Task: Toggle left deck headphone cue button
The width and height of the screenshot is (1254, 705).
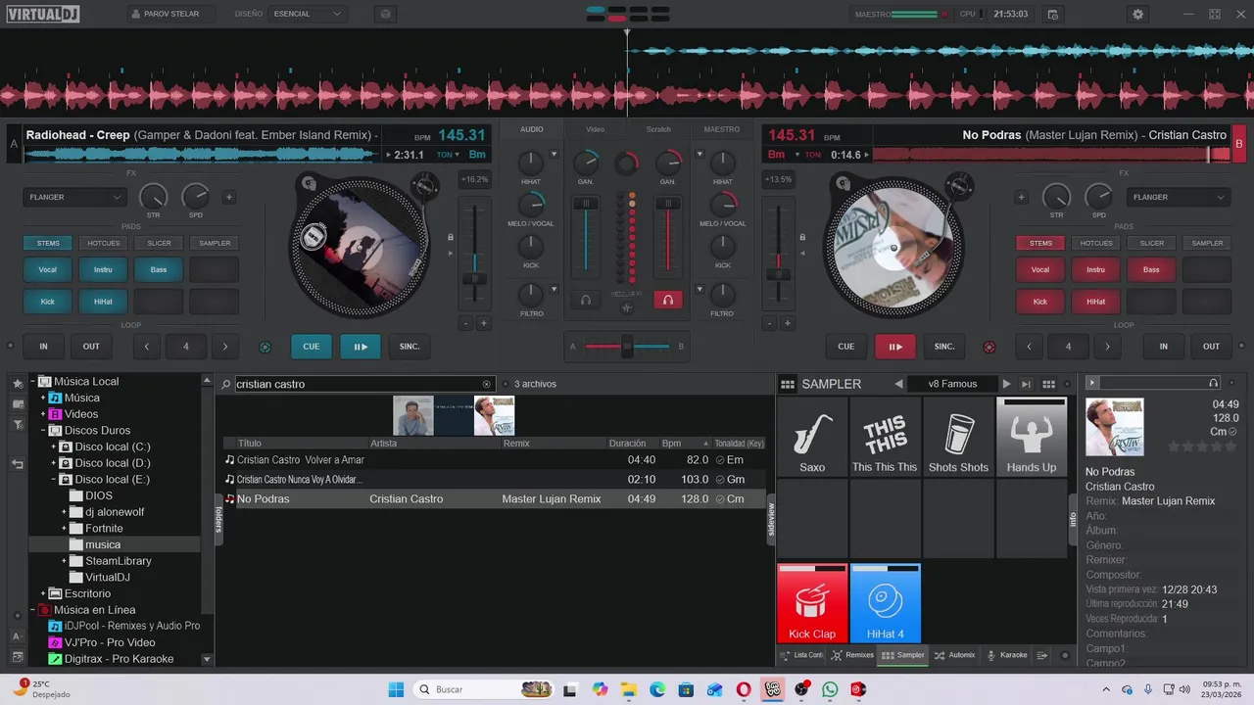Action: [586, 300]
